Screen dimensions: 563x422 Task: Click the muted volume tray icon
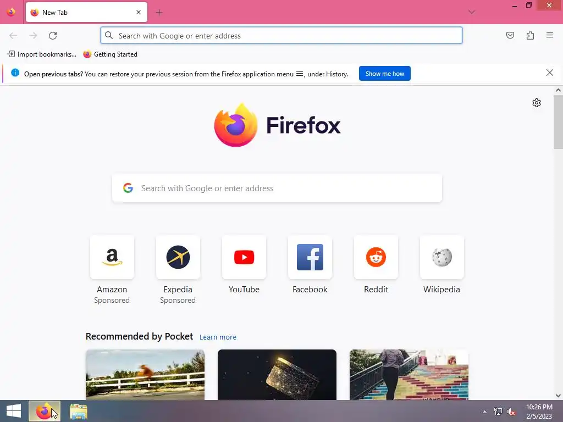click(511, 412)
